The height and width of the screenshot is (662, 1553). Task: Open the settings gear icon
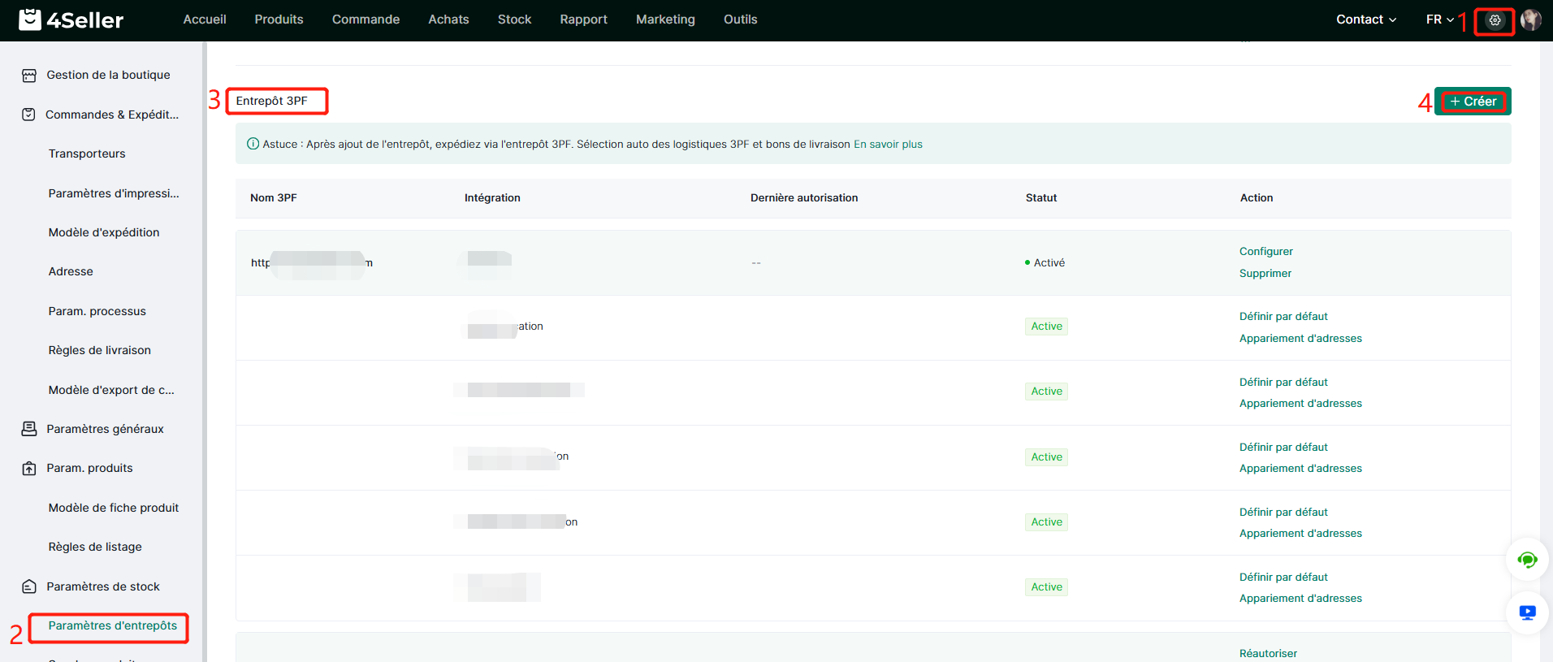coord(1495,20)
